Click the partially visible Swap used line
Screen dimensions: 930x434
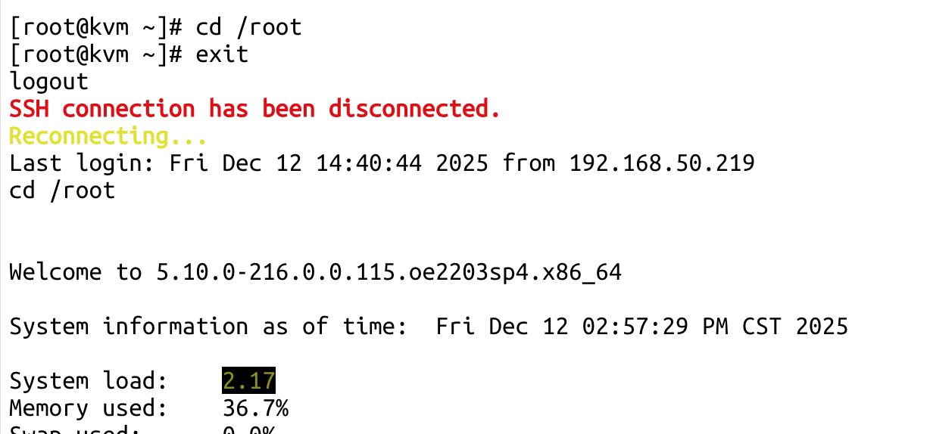pyautogui.click(x=88, y=430)
